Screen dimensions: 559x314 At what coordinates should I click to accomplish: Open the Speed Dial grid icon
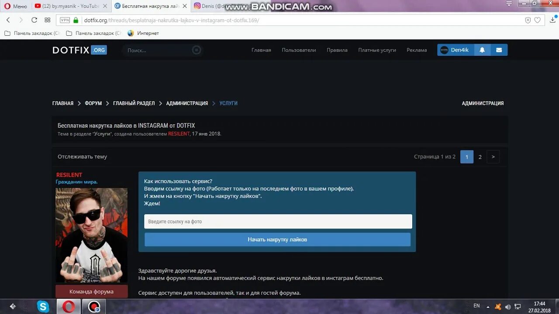(48, 20)
